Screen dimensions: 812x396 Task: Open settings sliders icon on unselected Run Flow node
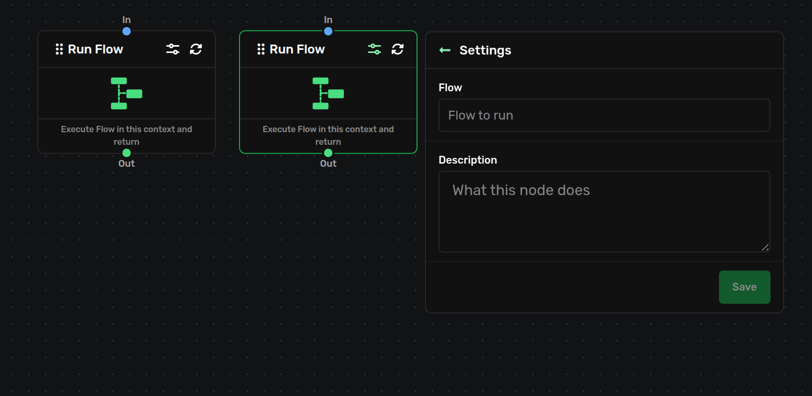point(173,49)
